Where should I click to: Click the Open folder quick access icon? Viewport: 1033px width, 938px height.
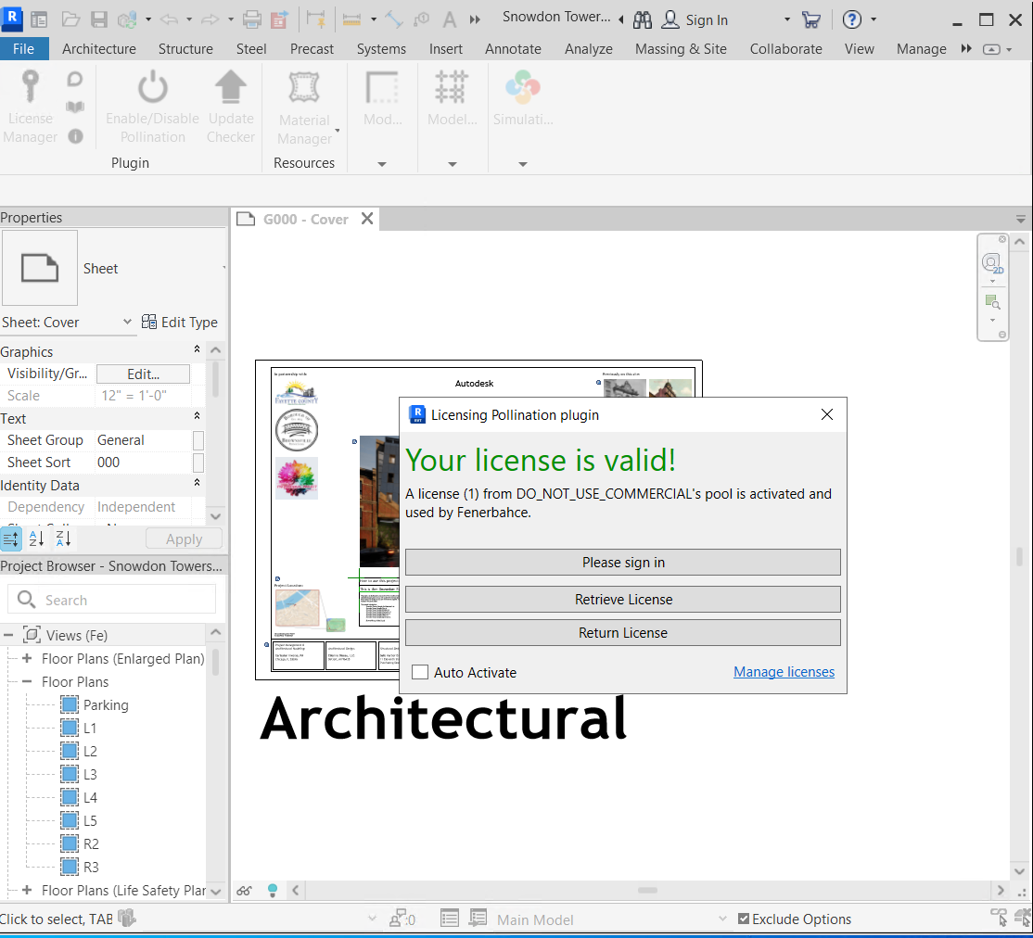pyautogui.click(x=70, y=19)
